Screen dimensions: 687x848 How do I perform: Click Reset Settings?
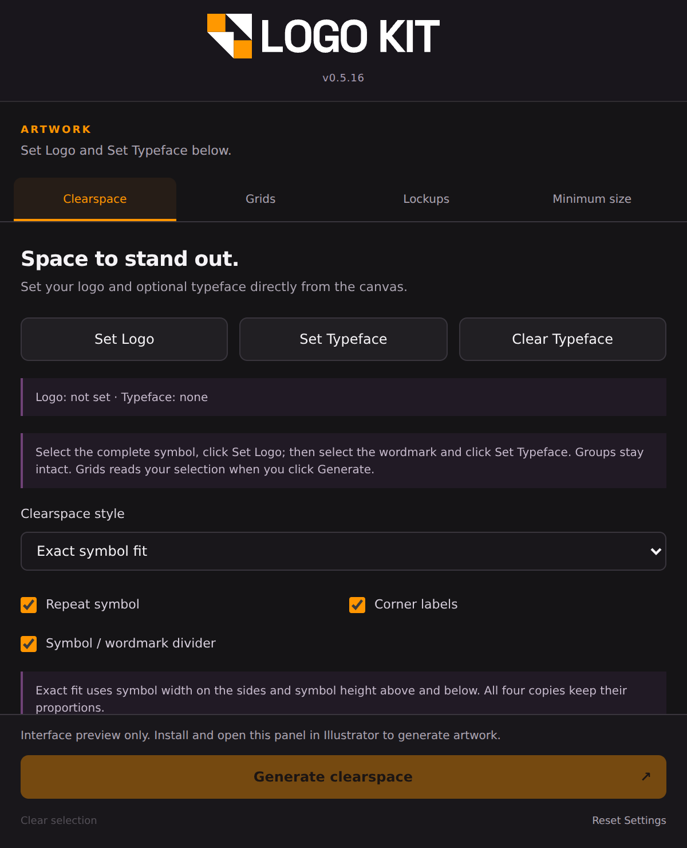coord(629,820)
